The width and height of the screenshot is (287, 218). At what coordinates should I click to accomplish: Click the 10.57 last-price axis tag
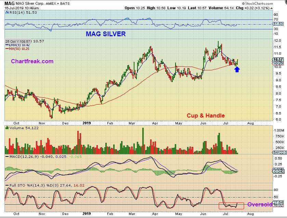(278, 59)
